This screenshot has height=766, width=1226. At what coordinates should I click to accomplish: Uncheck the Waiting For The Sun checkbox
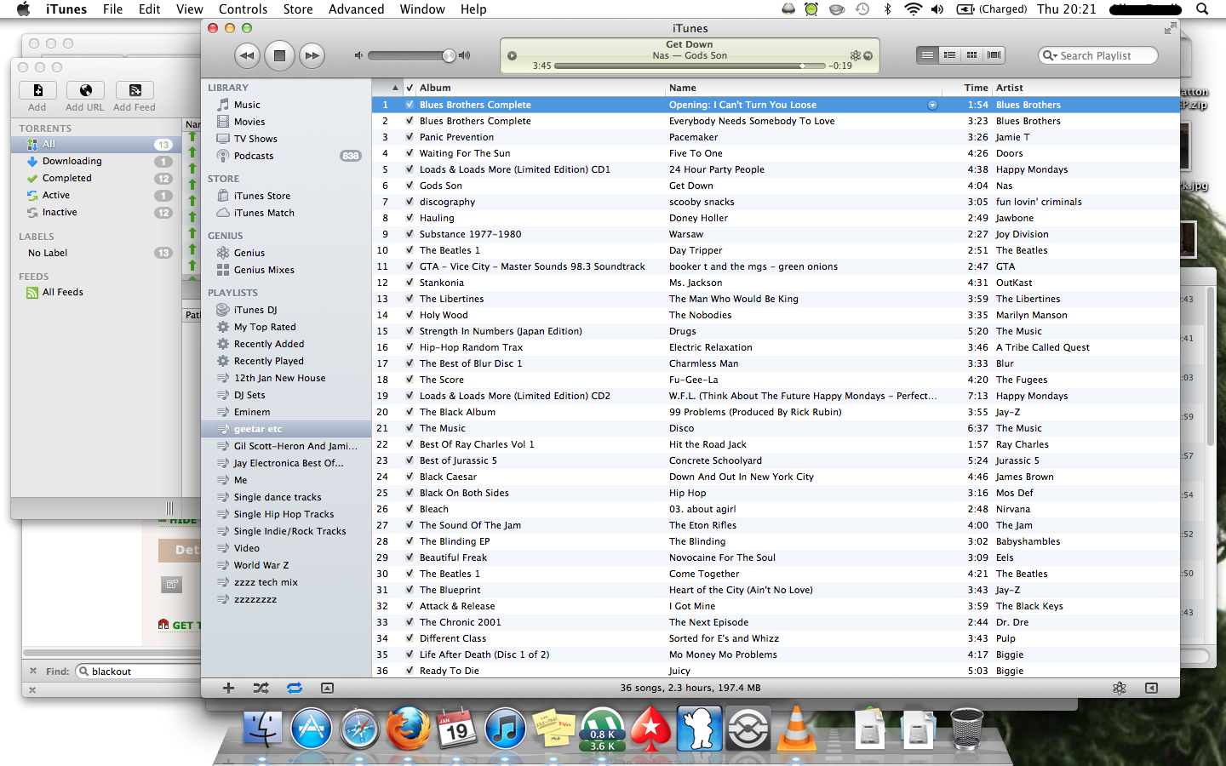click(410, 153)
